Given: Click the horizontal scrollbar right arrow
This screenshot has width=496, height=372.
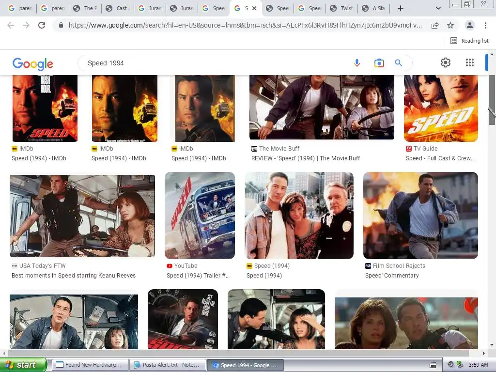Looking at the screenshot, I should click(x=484, y=353).
